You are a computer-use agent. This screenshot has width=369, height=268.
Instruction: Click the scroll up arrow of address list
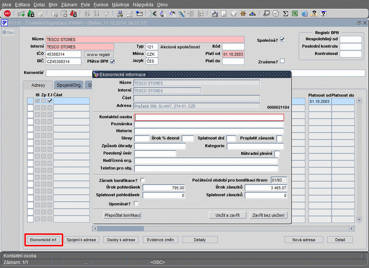coord(359,101)
